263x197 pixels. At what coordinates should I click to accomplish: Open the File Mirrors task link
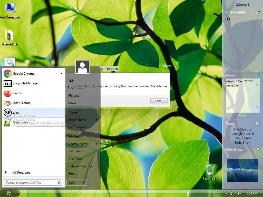pyautogui.click(x=242, y=129)
